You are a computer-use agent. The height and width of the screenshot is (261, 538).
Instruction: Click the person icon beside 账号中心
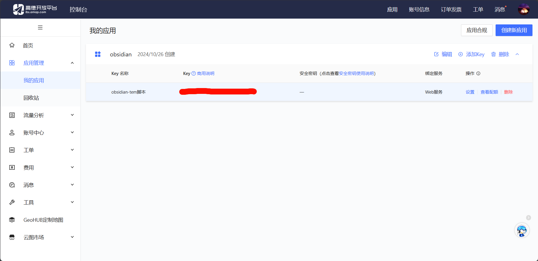click(x=12, y=133)
